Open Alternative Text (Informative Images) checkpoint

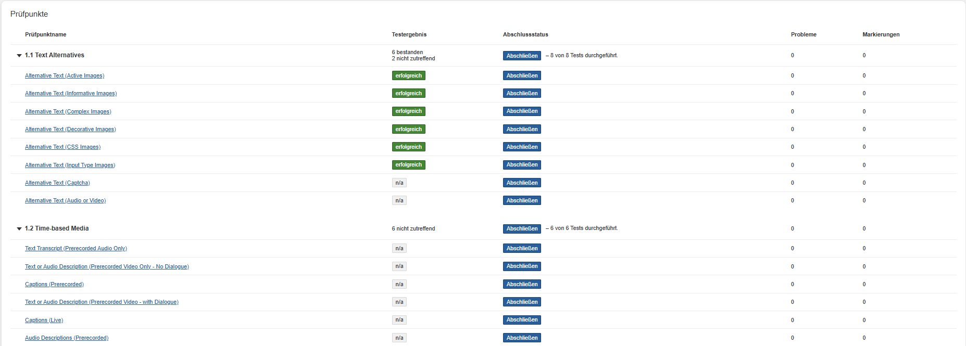coord(71,94)
